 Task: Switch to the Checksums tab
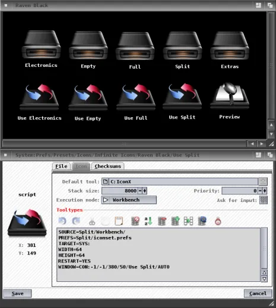coord(107,166)
